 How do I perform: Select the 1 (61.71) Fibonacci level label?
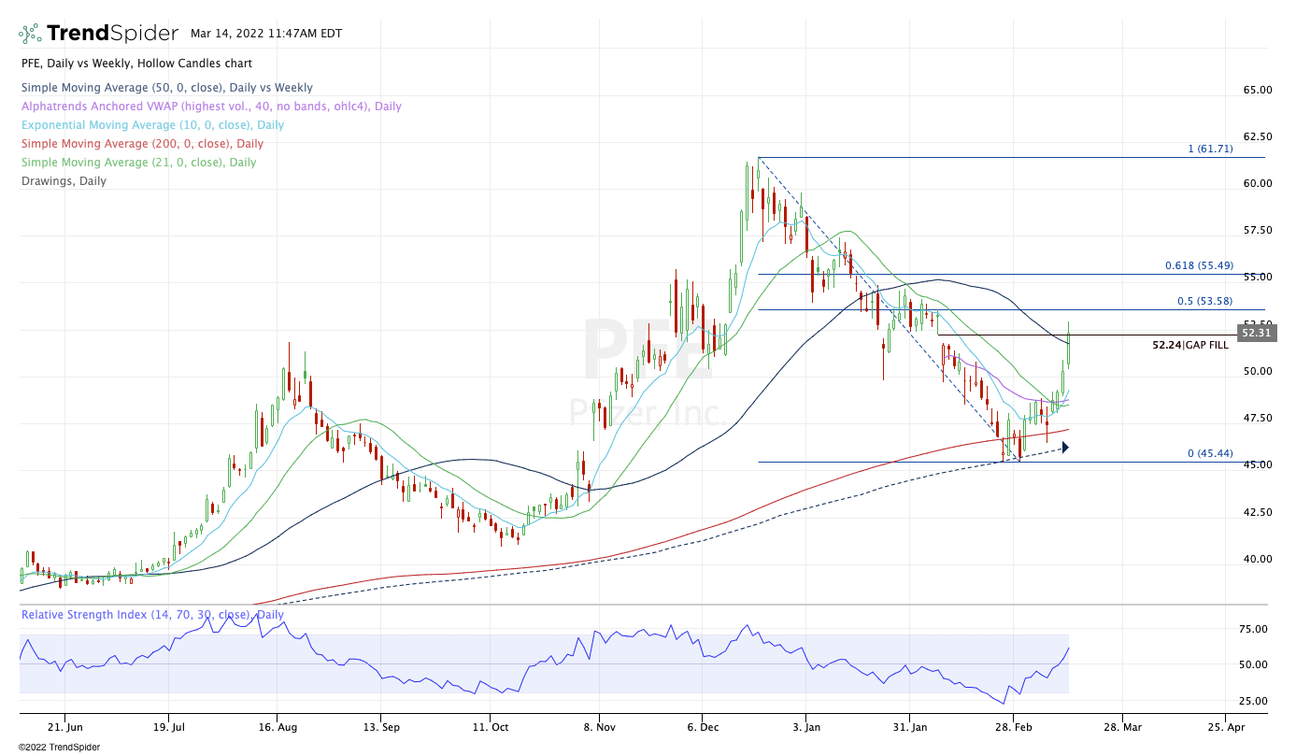1211,149
